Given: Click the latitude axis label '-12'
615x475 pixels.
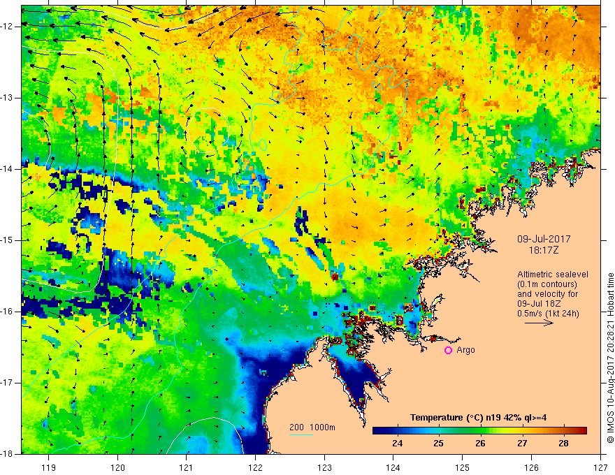Looking at the screenshot, I should click(x=7, y=27).
